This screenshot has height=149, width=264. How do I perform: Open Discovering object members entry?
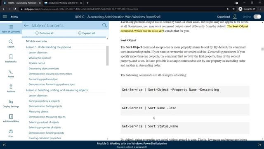(x=44, y=68)
